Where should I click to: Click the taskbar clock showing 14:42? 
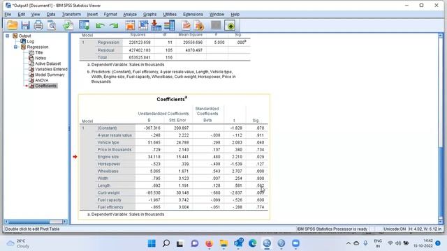[x=423, y=243]
